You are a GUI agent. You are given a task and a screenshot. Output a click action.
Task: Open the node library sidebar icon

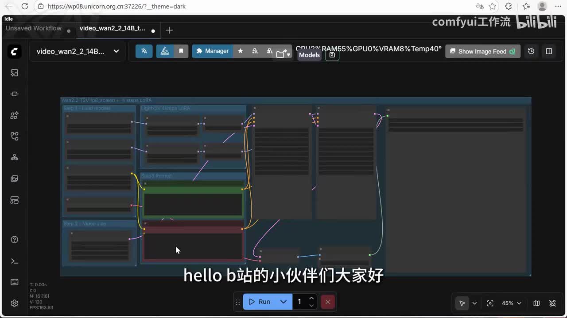click(x=14, y=115)
